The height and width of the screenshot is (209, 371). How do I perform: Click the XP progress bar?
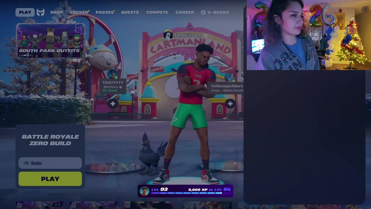191,193
